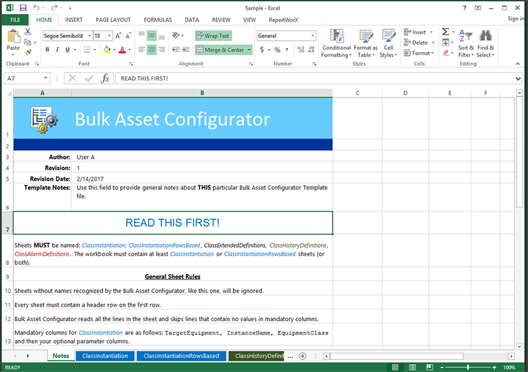Open the font name dropdown Segoe Semibold

(x=67, y=36)
